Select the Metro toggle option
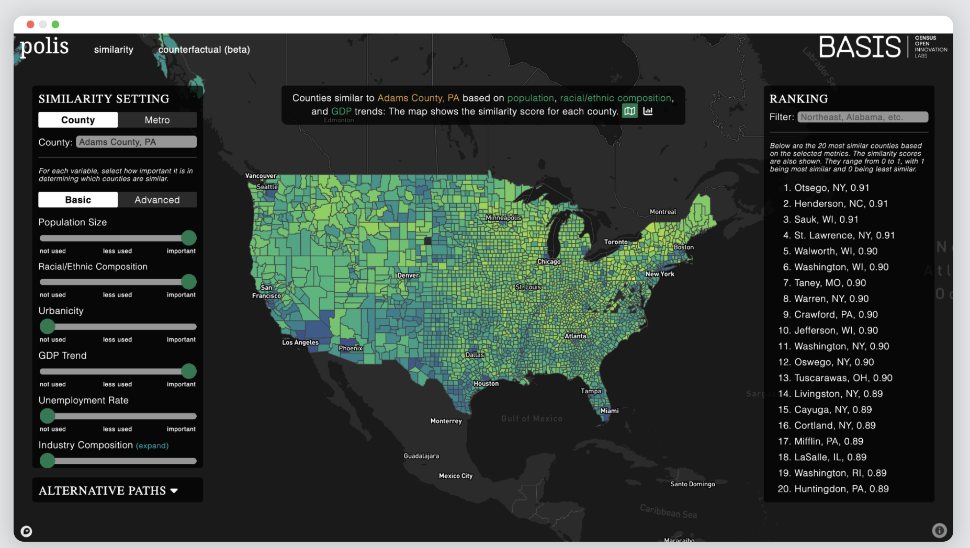 point(157,120)
